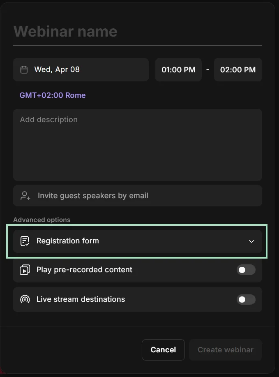Click the live stream broadcast icon

point(24,299)
